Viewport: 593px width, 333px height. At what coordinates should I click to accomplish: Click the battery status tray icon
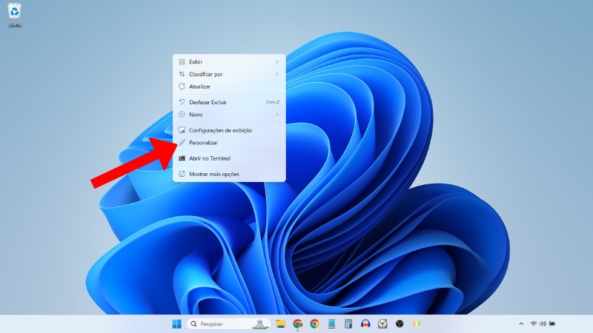[x=552, y=323]
